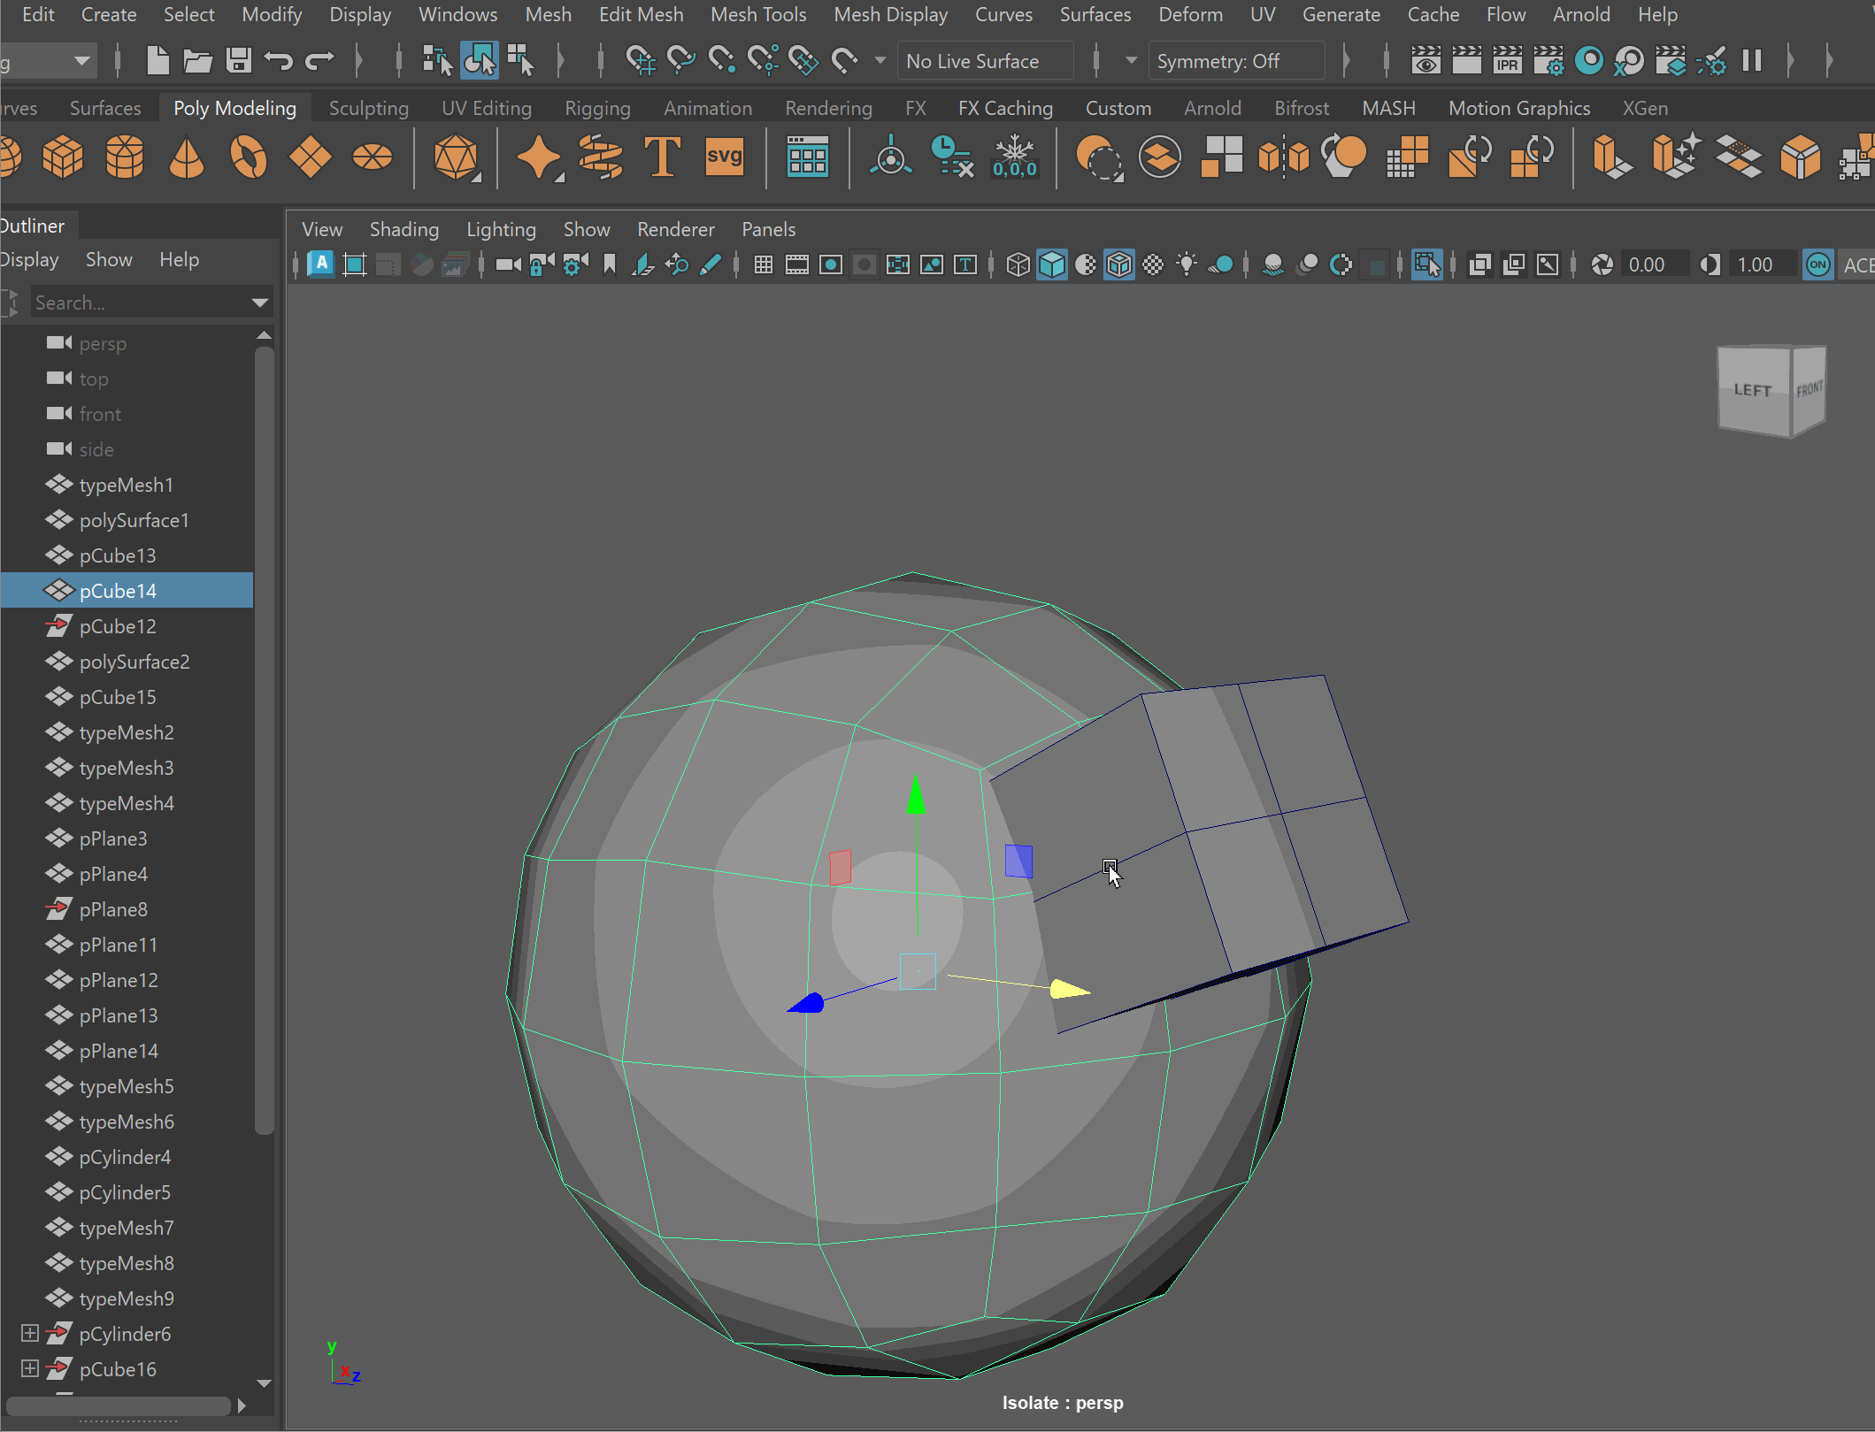Click the LEFT face of view cube
Viewport: 1875px width, 1432px height.
pos(1752,391)
